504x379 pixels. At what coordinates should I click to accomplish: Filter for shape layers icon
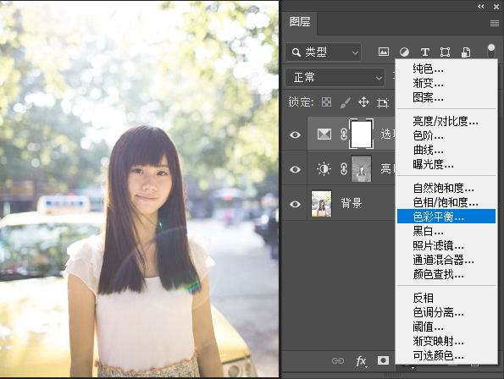[x=446, y=52]
